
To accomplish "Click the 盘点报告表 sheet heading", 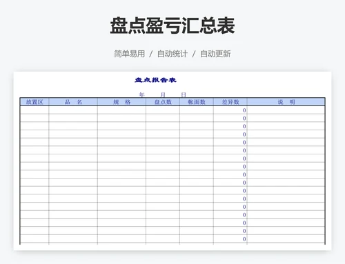I will click(x=155, y=80).
